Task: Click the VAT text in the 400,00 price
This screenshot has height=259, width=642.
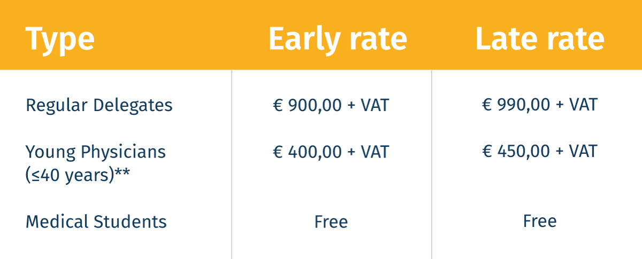Action: pyautogui.click(x=374, y=152)
